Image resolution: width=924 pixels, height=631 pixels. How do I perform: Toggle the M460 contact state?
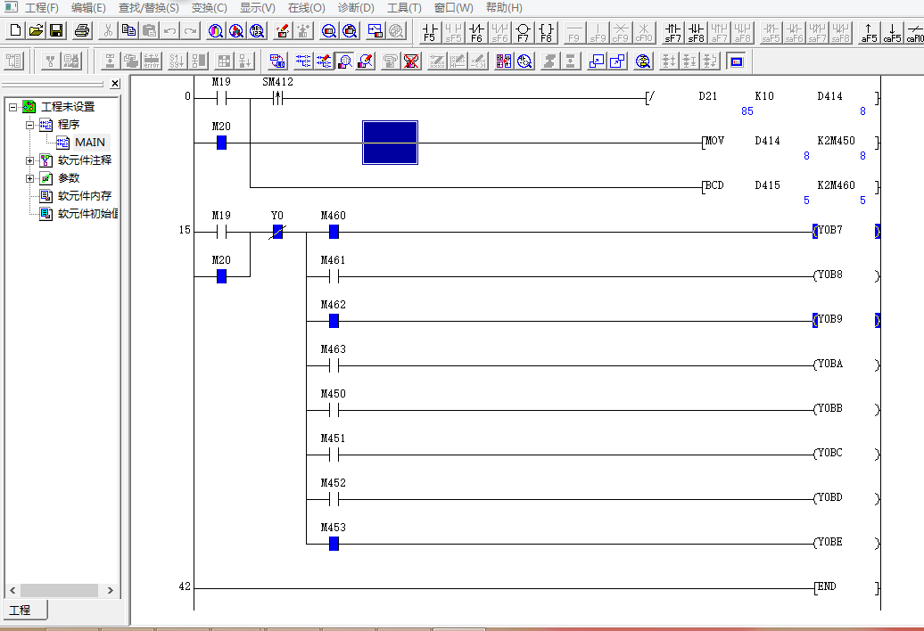334,232
